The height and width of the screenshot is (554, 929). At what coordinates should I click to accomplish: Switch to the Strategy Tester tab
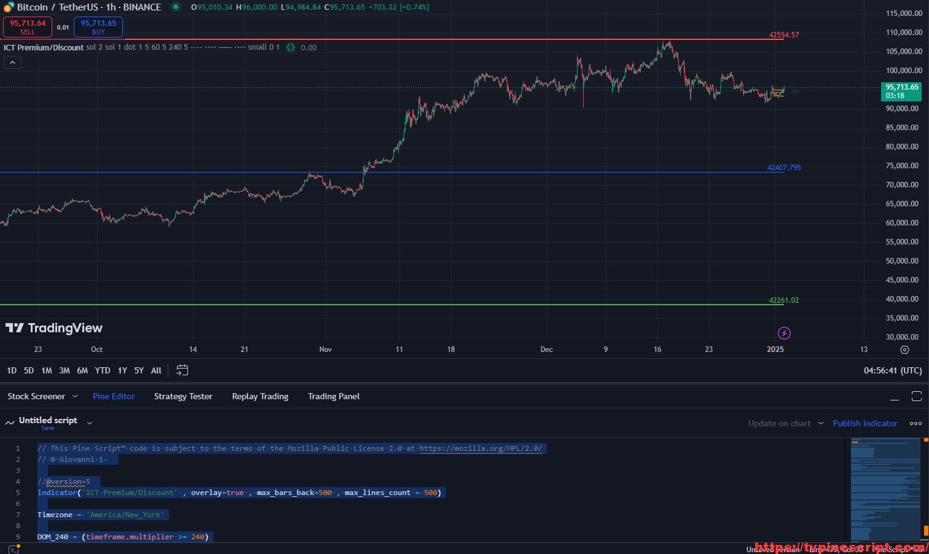[183, 397]
